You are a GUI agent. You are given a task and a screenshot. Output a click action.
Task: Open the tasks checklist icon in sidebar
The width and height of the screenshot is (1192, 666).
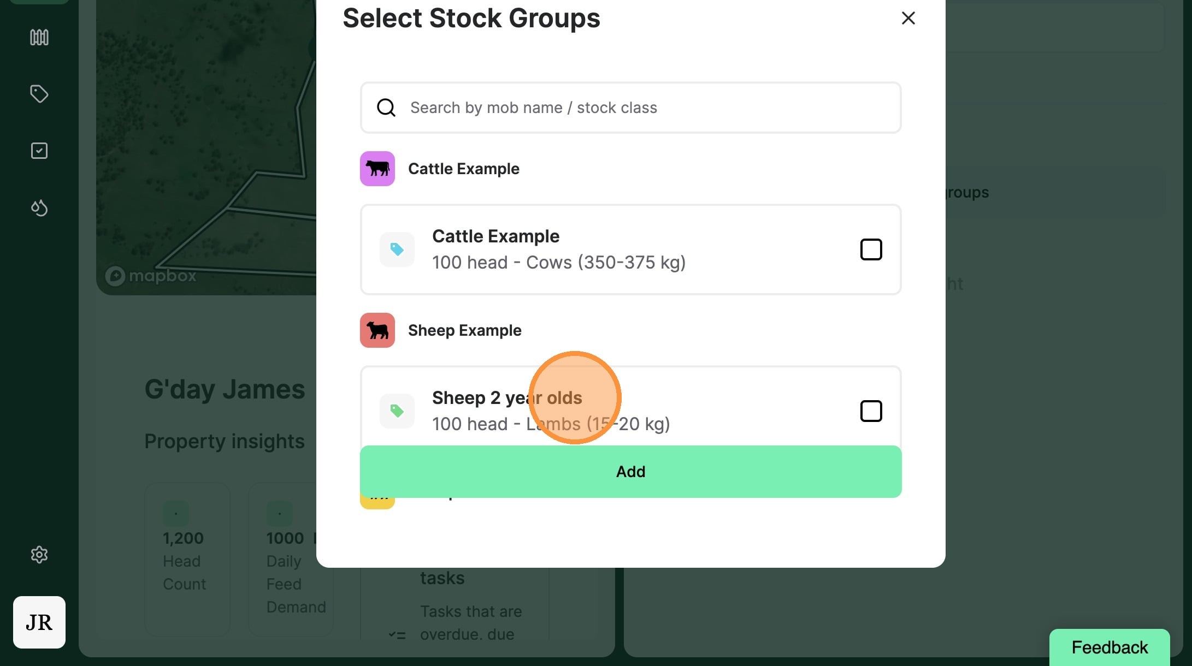point(39,151)
